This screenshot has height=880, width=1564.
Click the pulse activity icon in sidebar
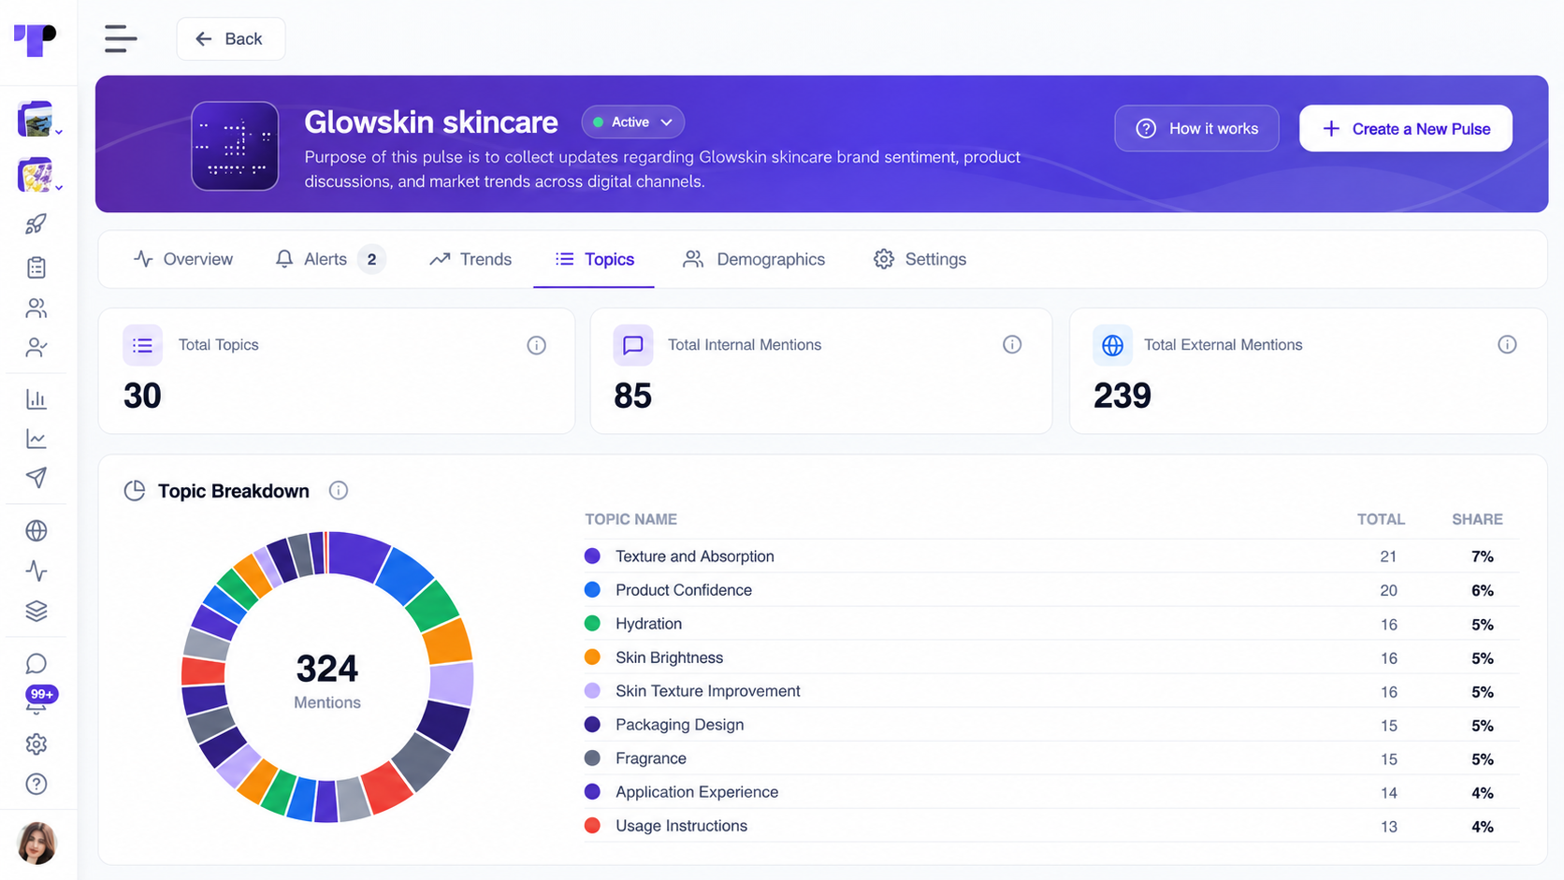click(36, 570)
